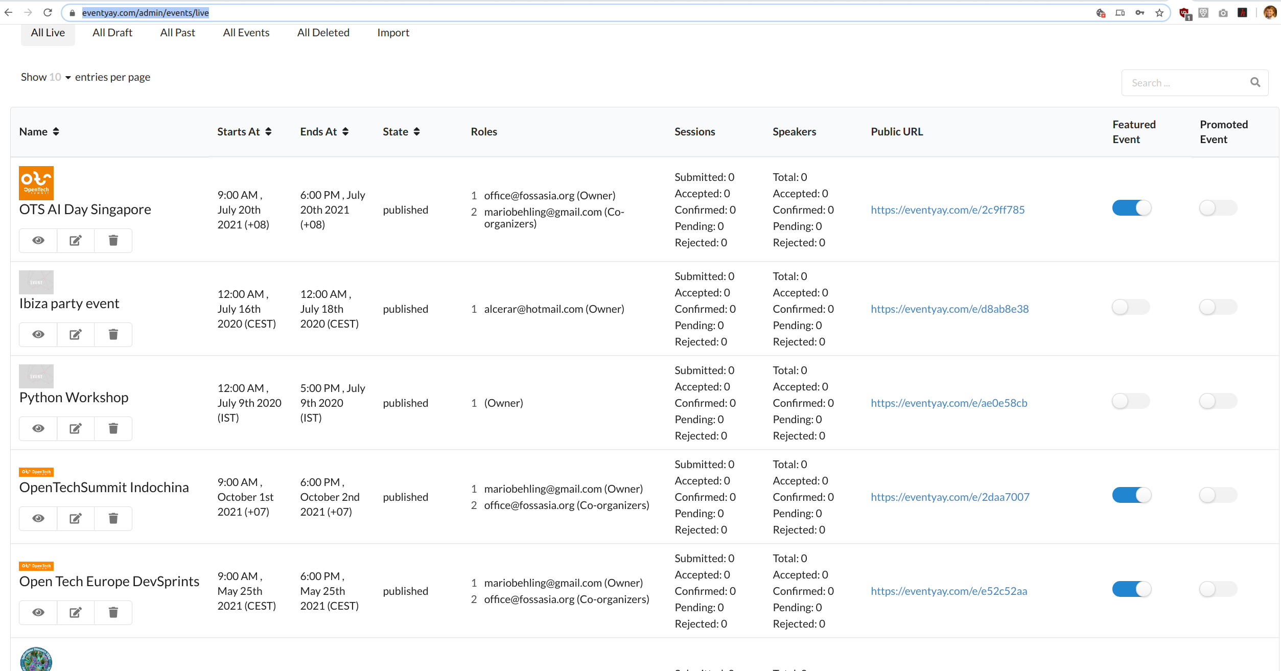Screen dimensions: 1281x671
Task: Delete OpenTechSummit Indochina via trash icon
Action: (113, 518)
